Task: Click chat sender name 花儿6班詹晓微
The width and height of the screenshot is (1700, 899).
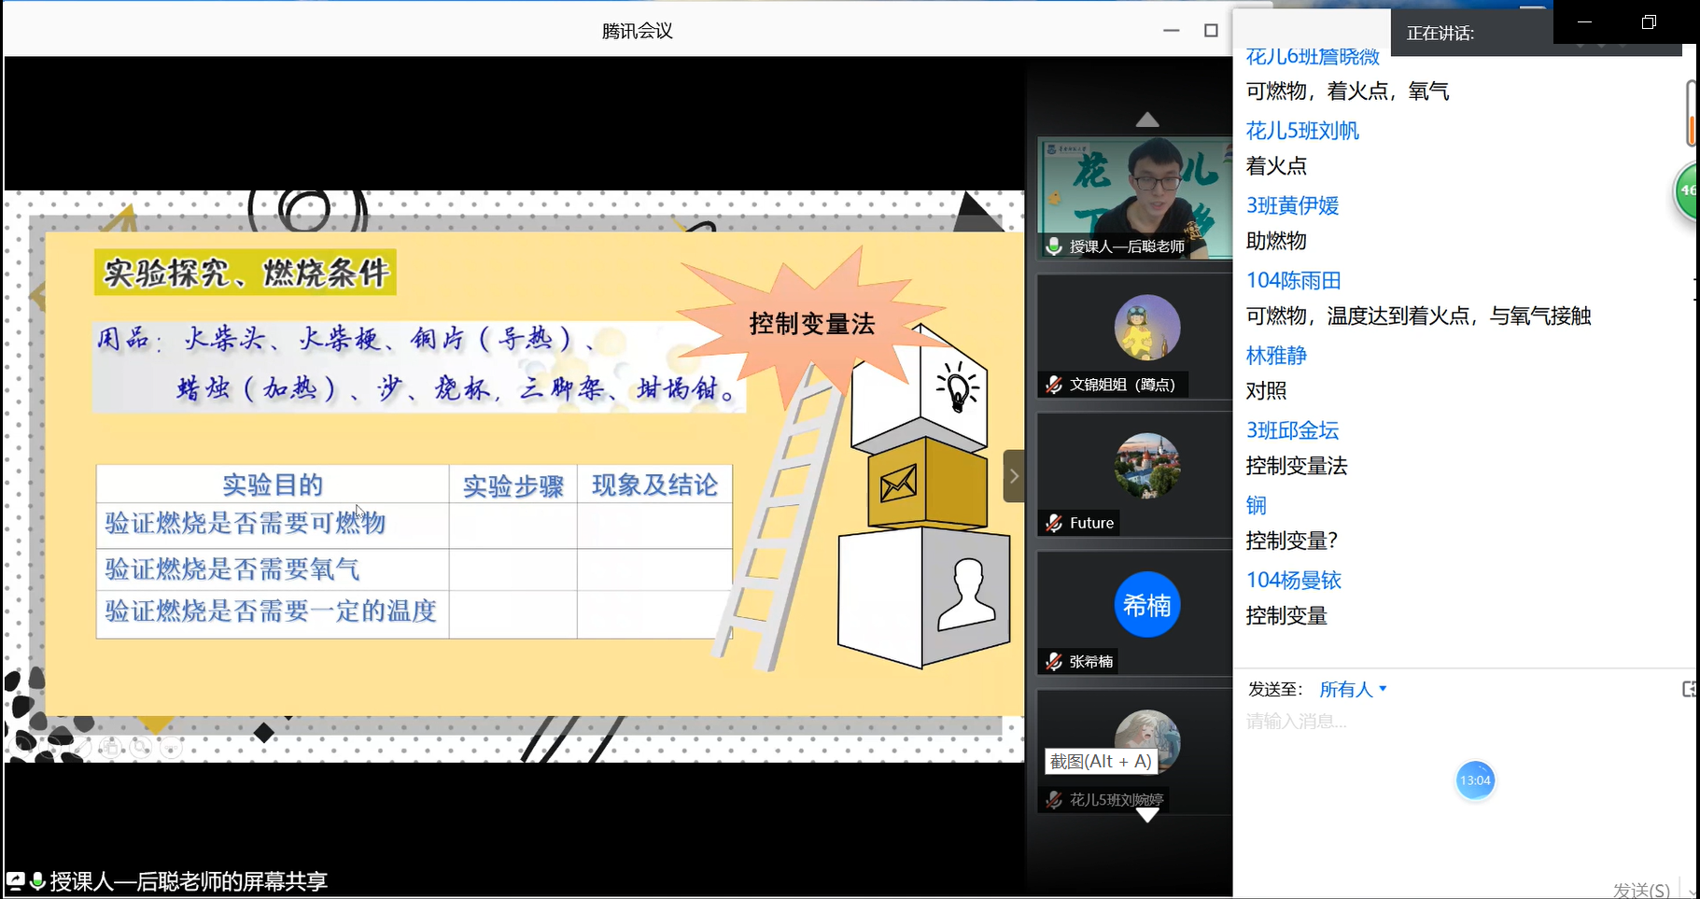Action: click(x=1313, y=57)
